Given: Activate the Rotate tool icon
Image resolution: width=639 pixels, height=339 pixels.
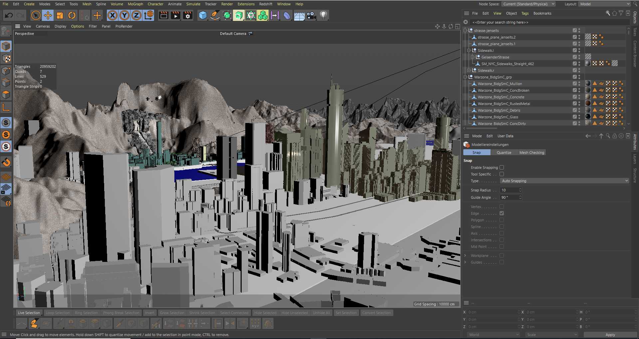Looking at the screenshot, I should pyautogui.click(x=72, y=15).
